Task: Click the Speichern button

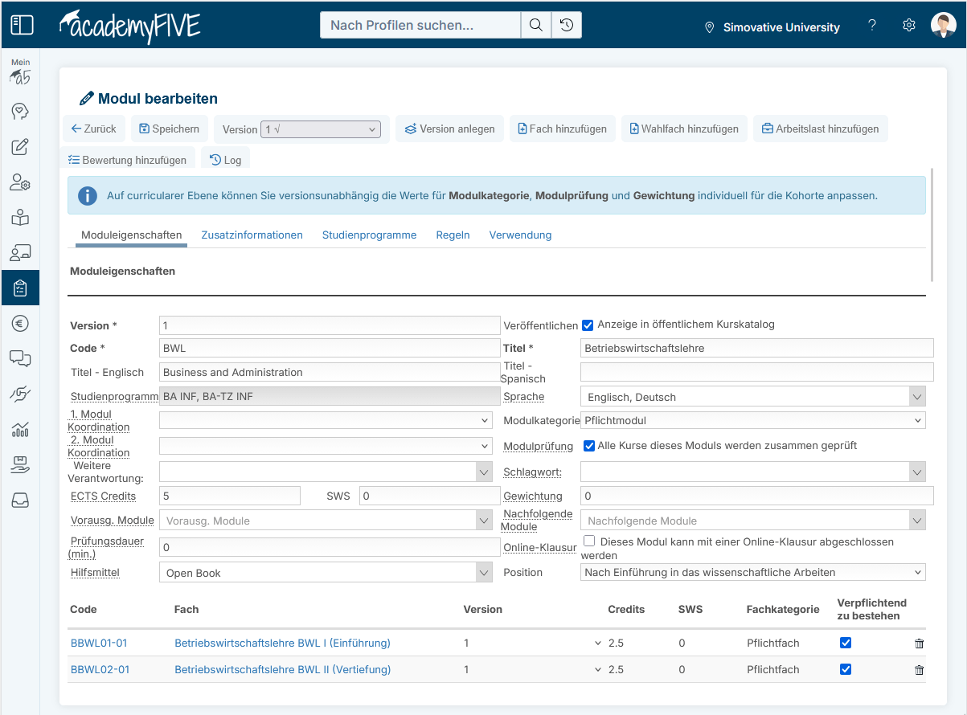Action: [x=169, y=129]
